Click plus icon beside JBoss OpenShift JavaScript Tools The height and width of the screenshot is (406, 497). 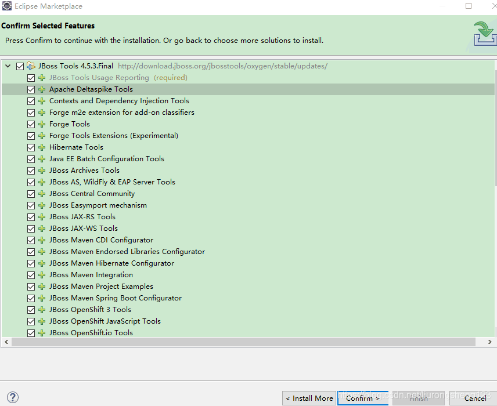pyautogui.click(x=42, y=321)
